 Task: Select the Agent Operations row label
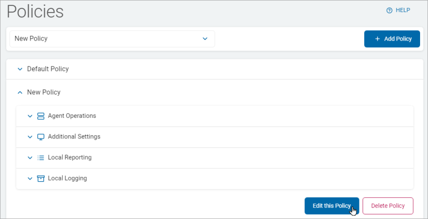[72, 116]
